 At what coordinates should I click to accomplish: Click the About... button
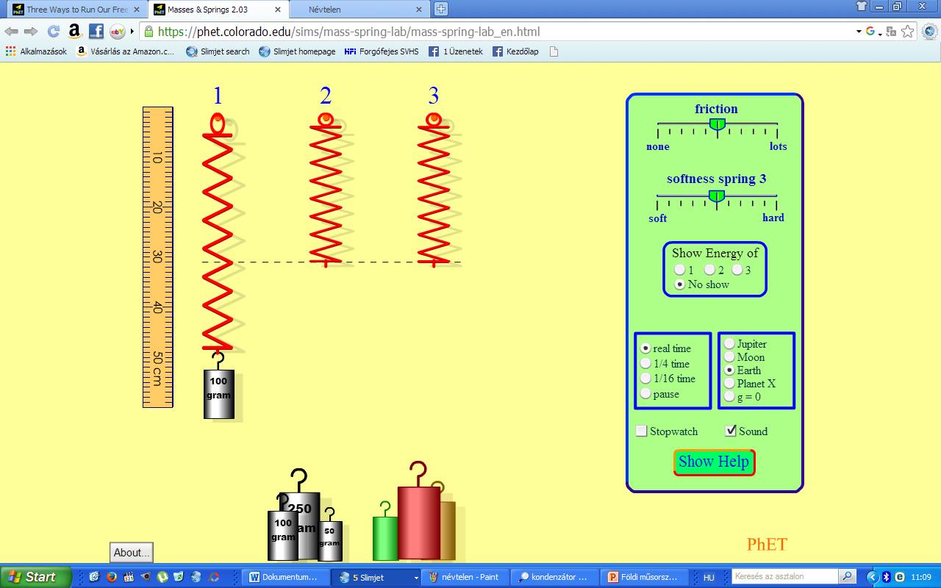[132, 553]
